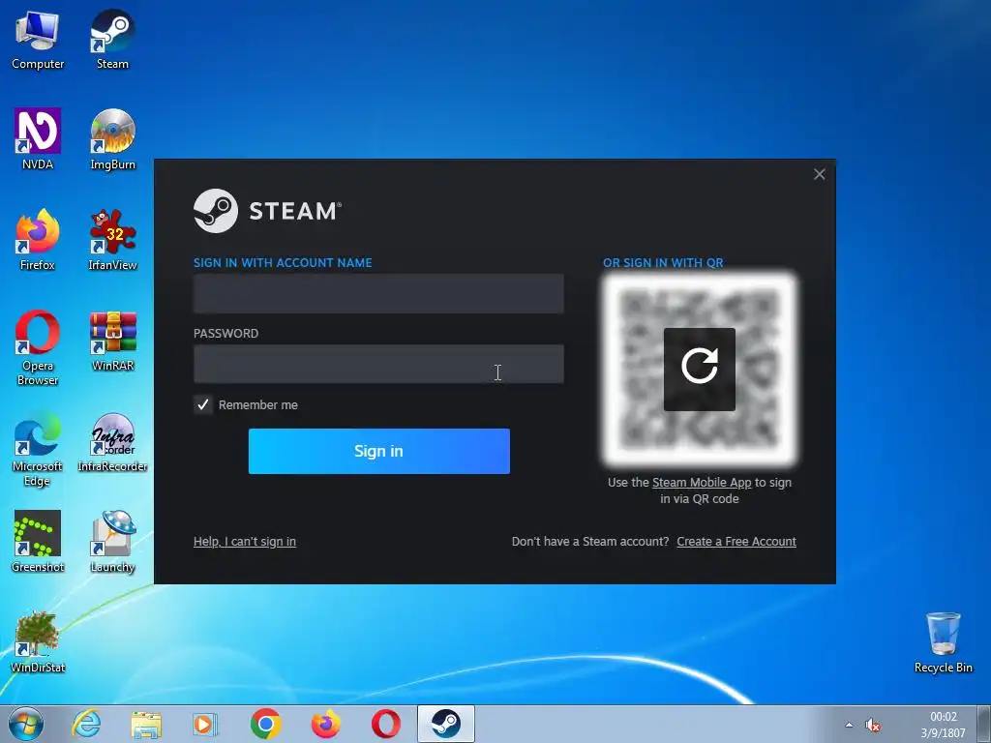Launch Opera from the taskbar
The width and height of the screenshot is (991, 743).
click(x=385, y=724)
